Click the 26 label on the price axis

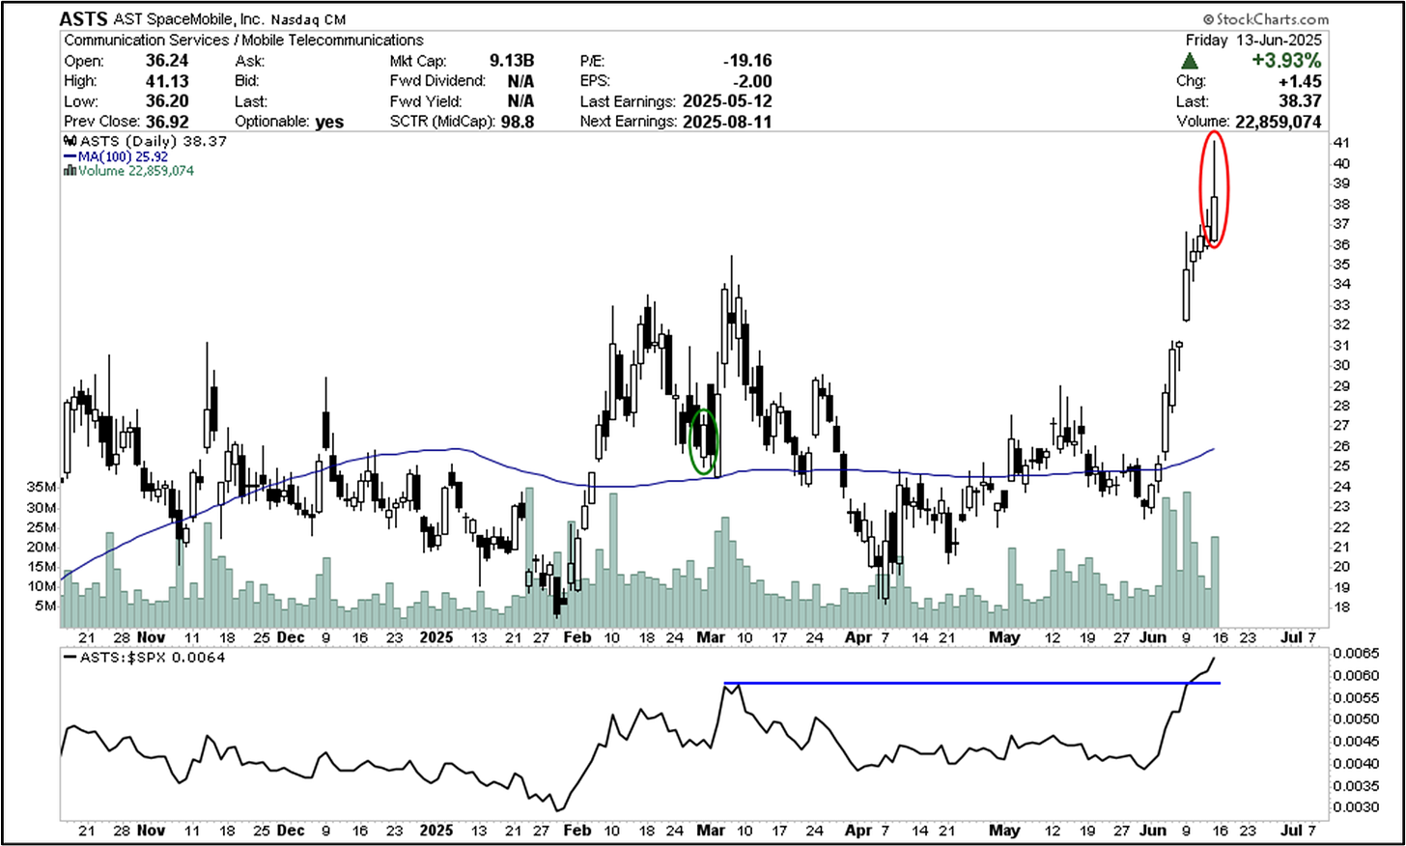coord(1341,446)
